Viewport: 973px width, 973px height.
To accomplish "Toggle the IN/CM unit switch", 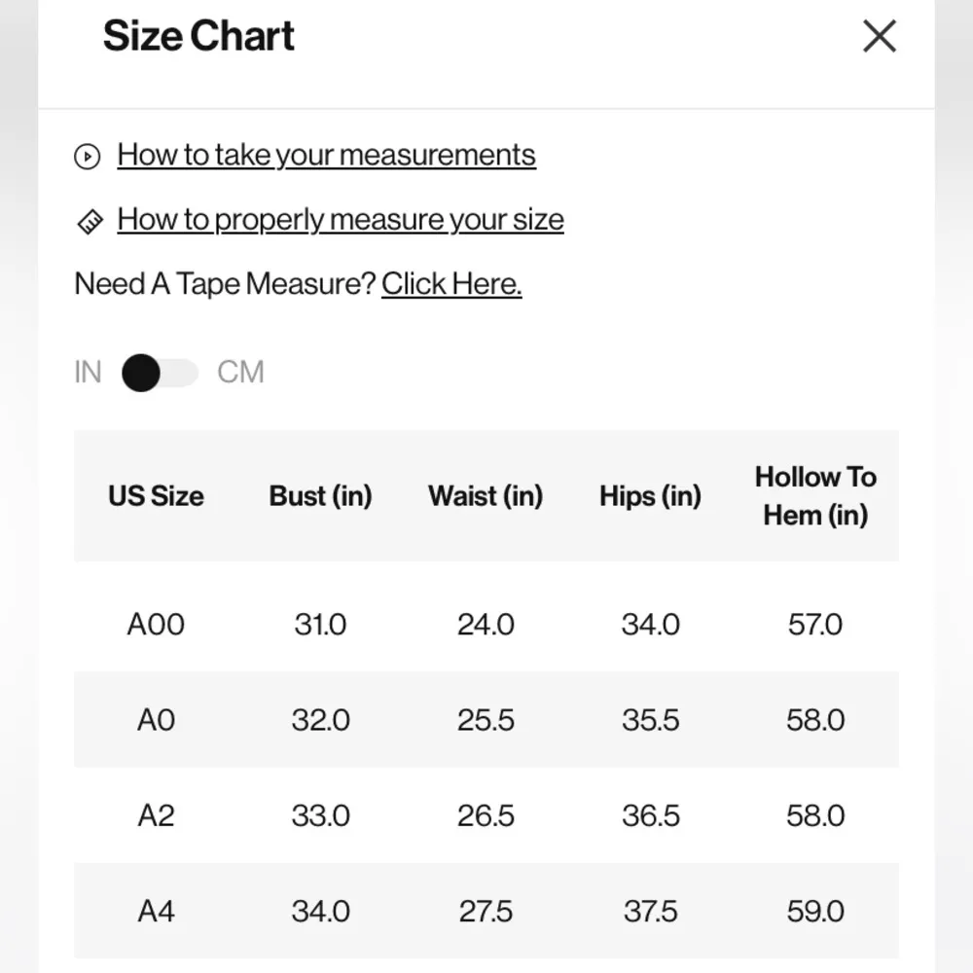I will (160, 373).
